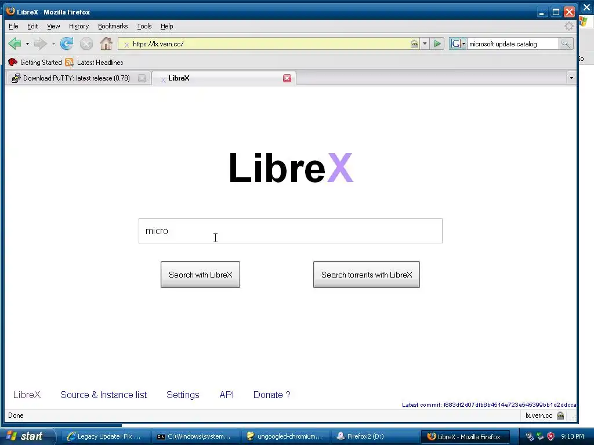Image resolution: width=594 pixels, height=445 pixels.
Task: Open the Home page button
Action: 106,44
